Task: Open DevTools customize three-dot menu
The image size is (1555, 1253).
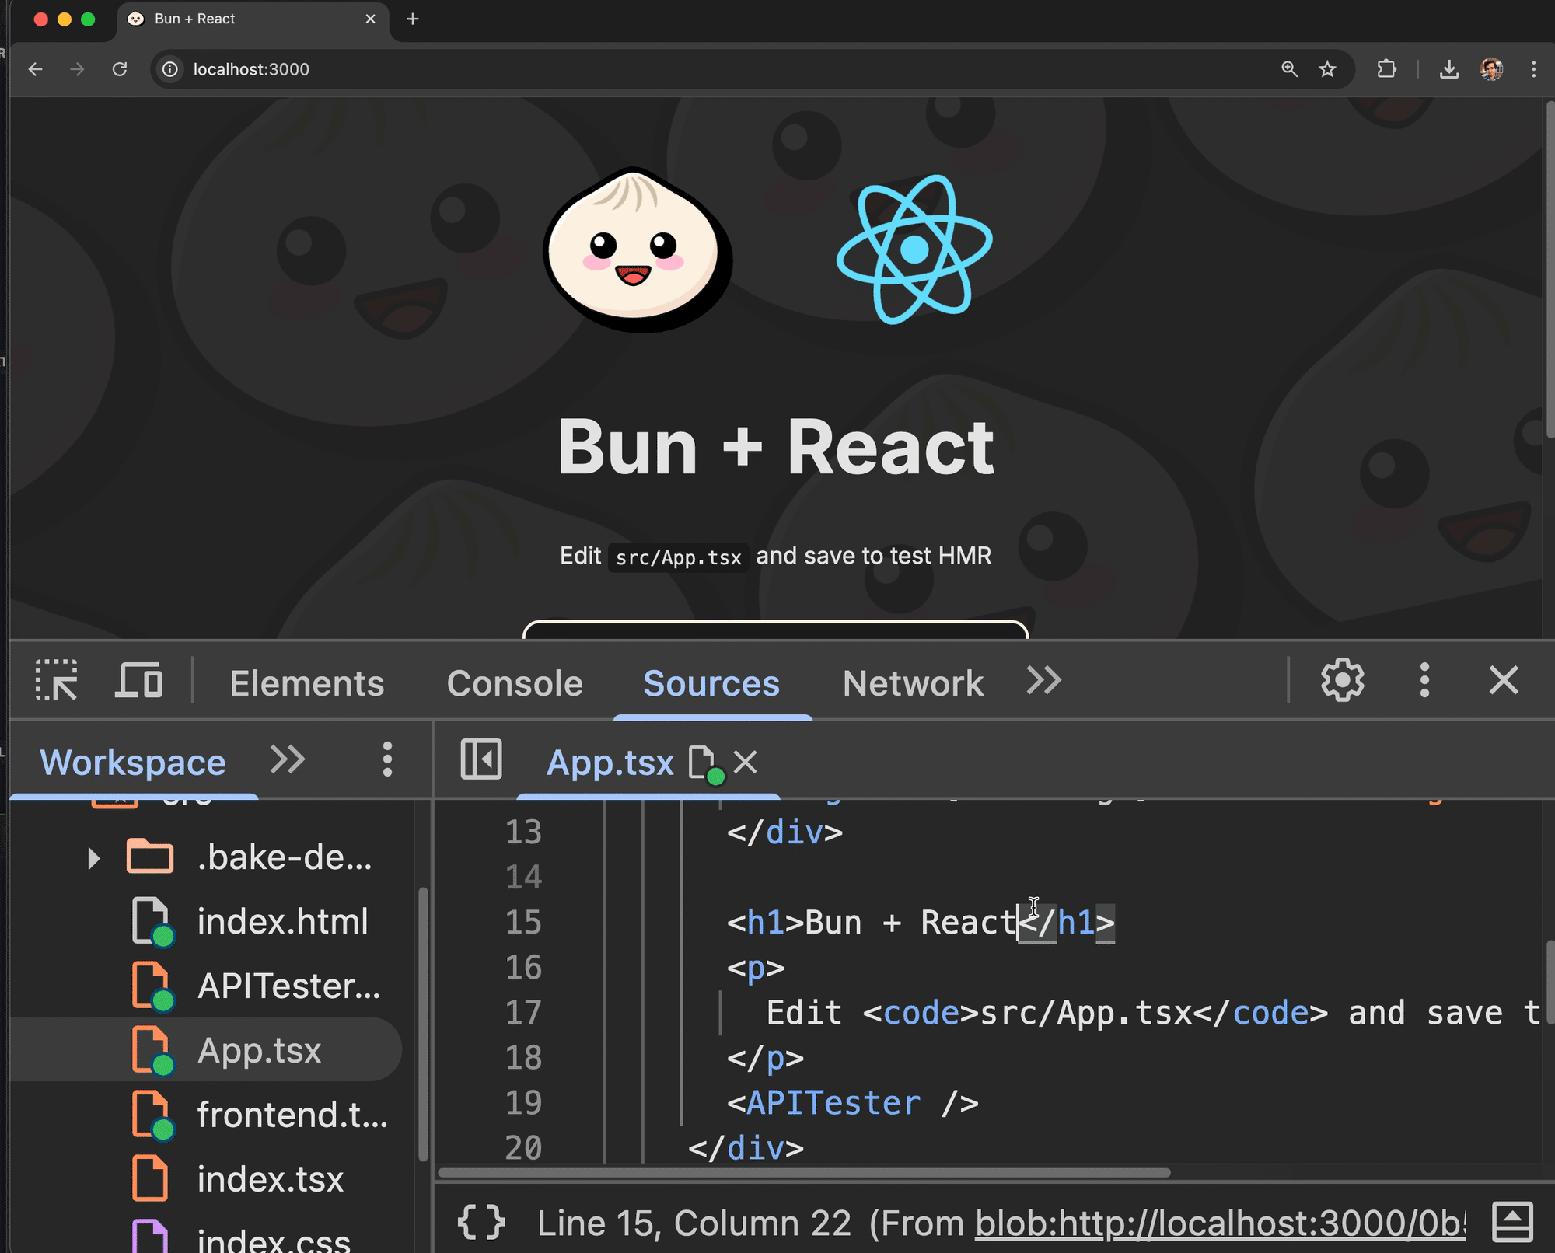Action: [1424, 681]
